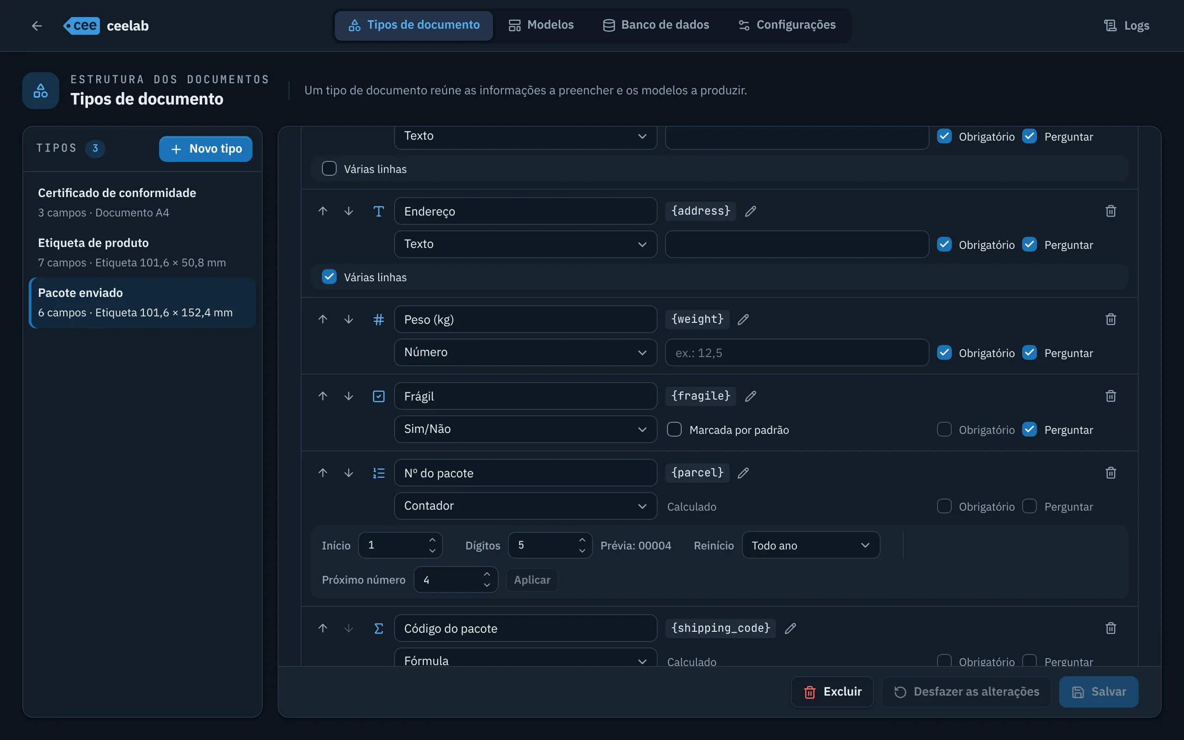The height and width of the screenshot is (740, 1184).
Task: Switch to the Modelos tab
Action: pos(541,25)
